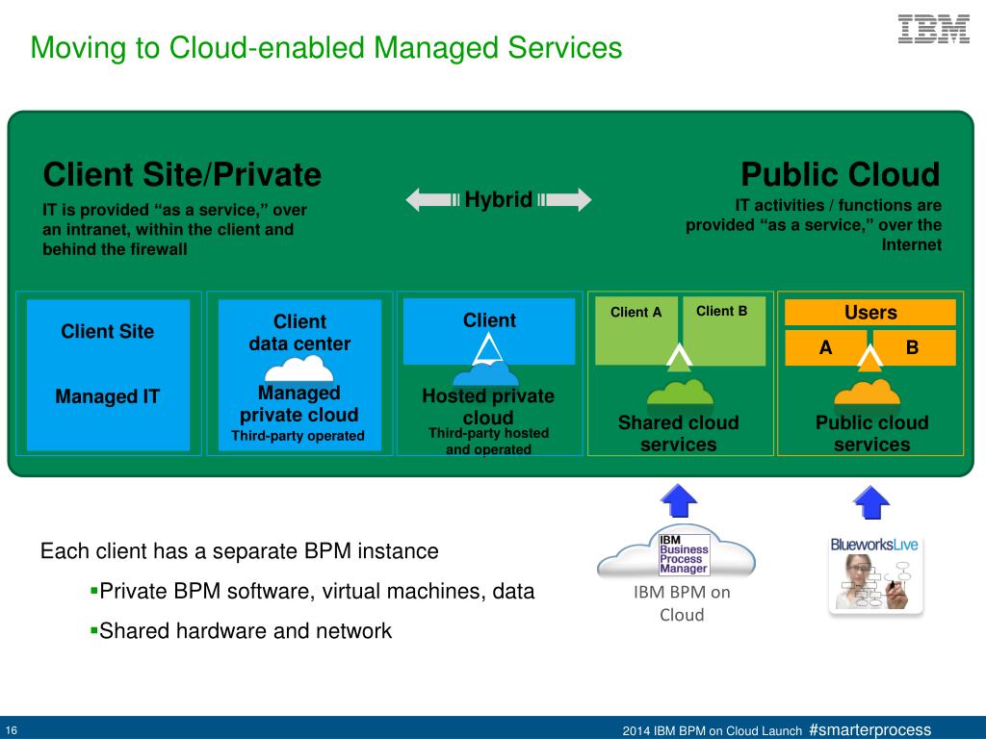
Task: Click the IBM BPM on Cloud caption
Action: 682,603
